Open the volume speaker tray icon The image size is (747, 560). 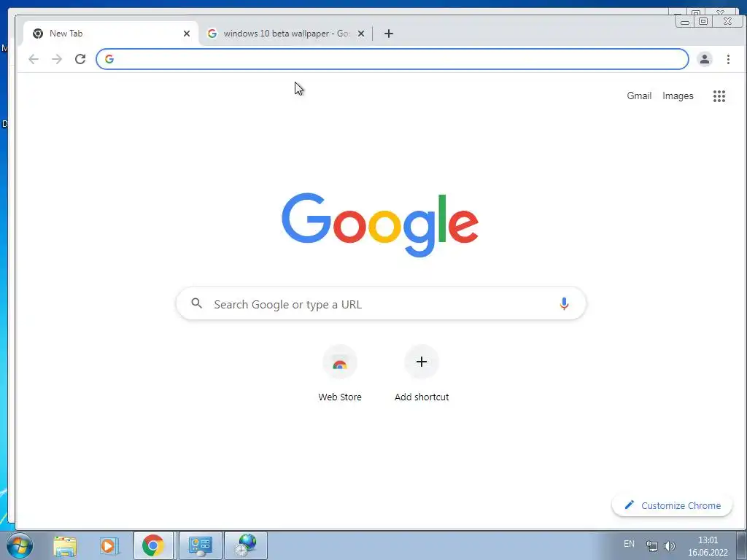tap(670, 546)
